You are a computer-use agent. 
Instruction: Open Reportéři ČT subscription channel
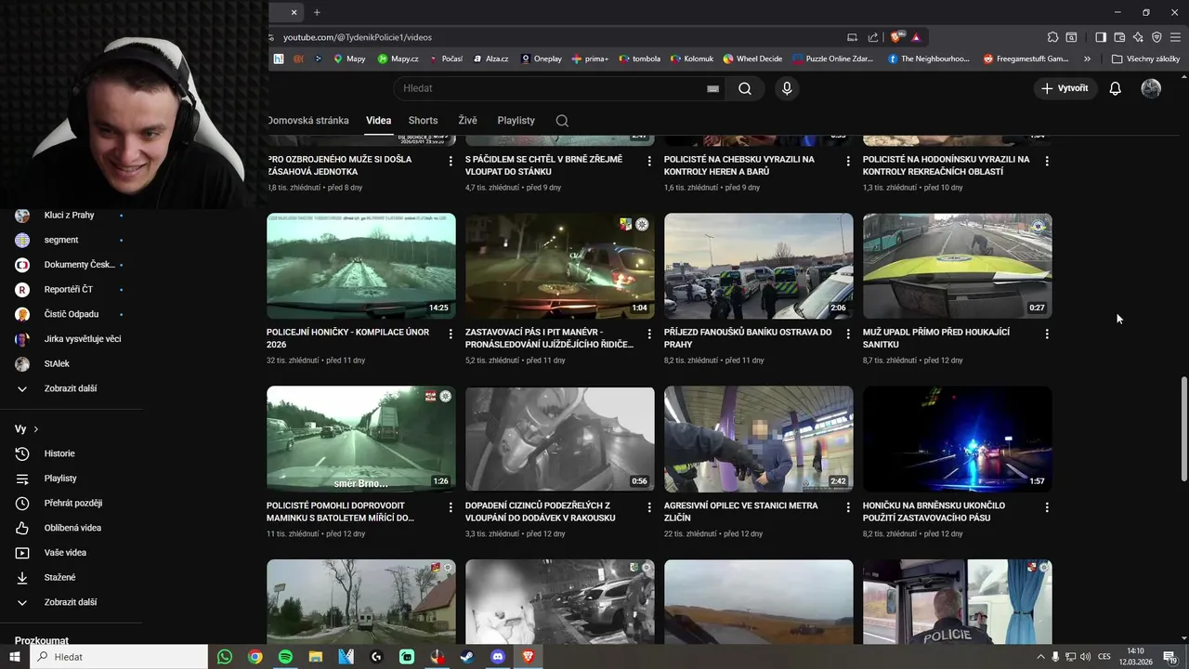pos(69,289)
